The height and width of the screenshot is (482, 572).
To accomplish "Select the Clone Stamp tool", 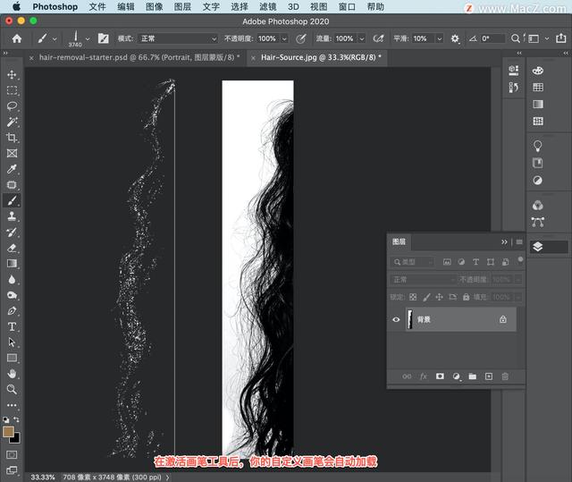I will tap(12, 216).
